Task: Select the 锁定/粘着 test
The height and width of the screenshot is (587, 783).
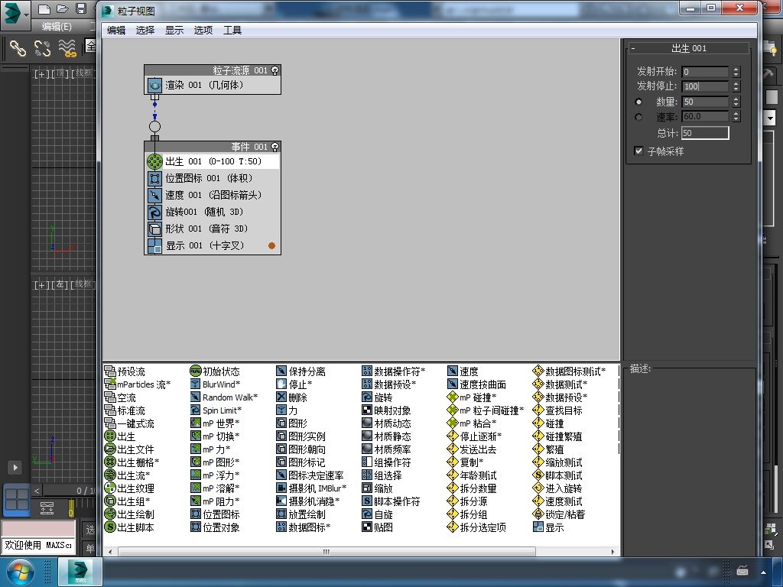Action: (x=559, y=514)
